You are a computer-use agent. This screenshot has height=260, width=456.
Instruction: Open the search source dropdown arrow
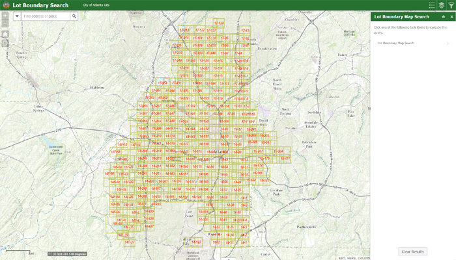coord(17,16)
